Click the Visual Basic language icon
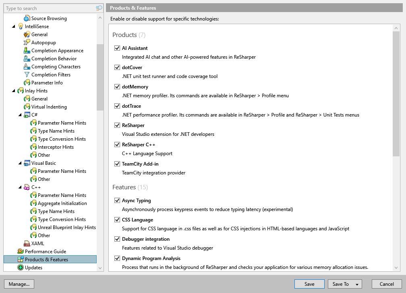This screenshot has height=293, width=406. tap(27, 163)
